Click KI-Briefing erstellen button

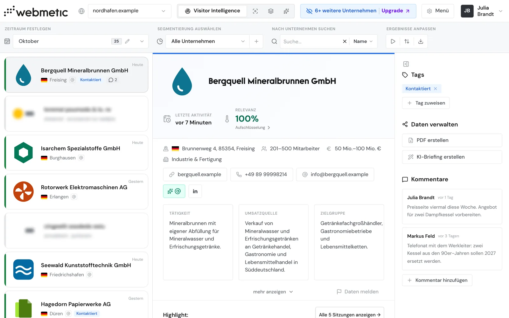pos(452,157)
